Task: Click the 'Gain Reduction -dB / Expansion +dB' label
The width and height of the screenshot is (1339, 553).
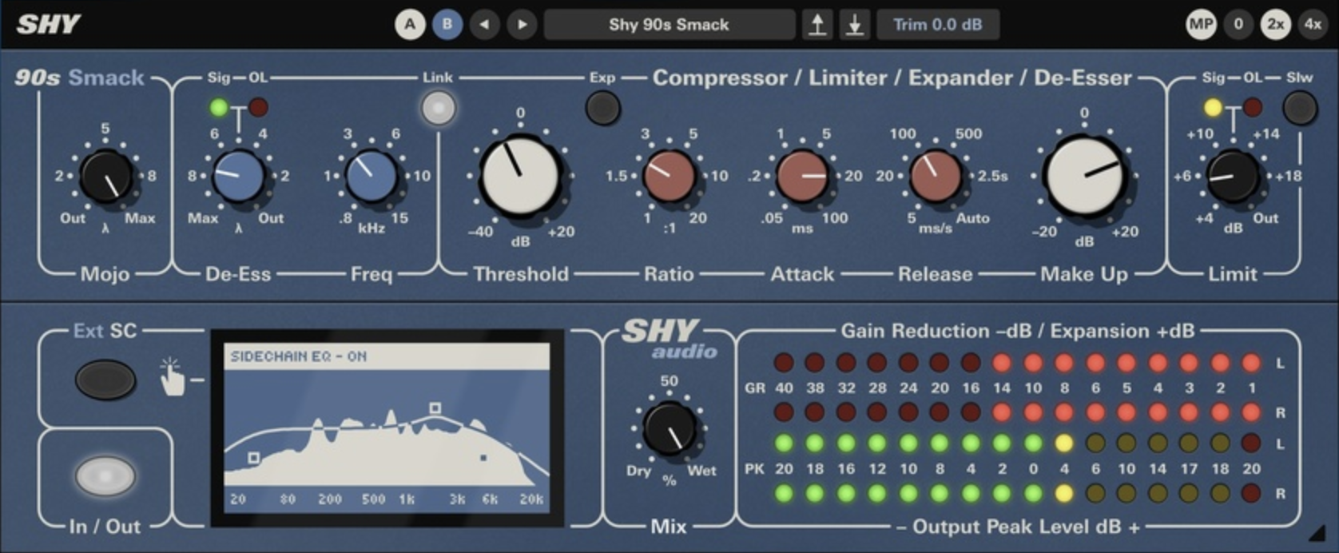Action: [x=1018, y=331]
